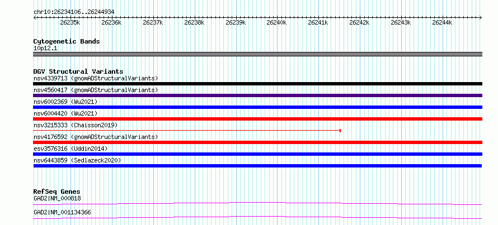
Task: Click the purple nsv4560417 variant bar
Action: 257,95
